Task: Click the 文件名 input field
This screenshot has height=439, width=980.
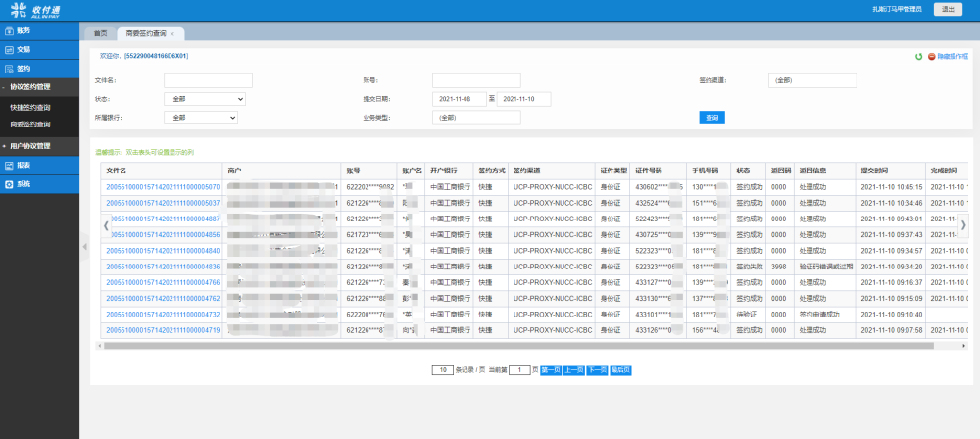Action: pyautogui.click(x=208, y=80)
